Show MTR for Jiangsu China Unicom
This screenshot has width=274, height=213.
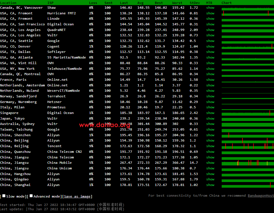[x=210, y=168]
